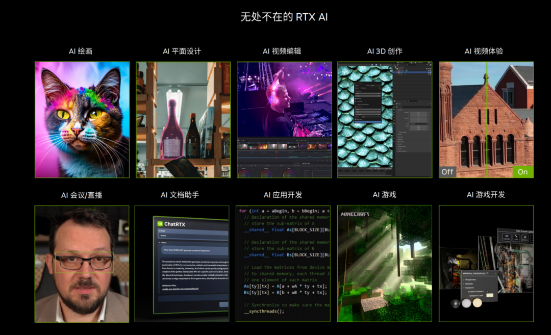Click the Emissive Color swatch

490,295
